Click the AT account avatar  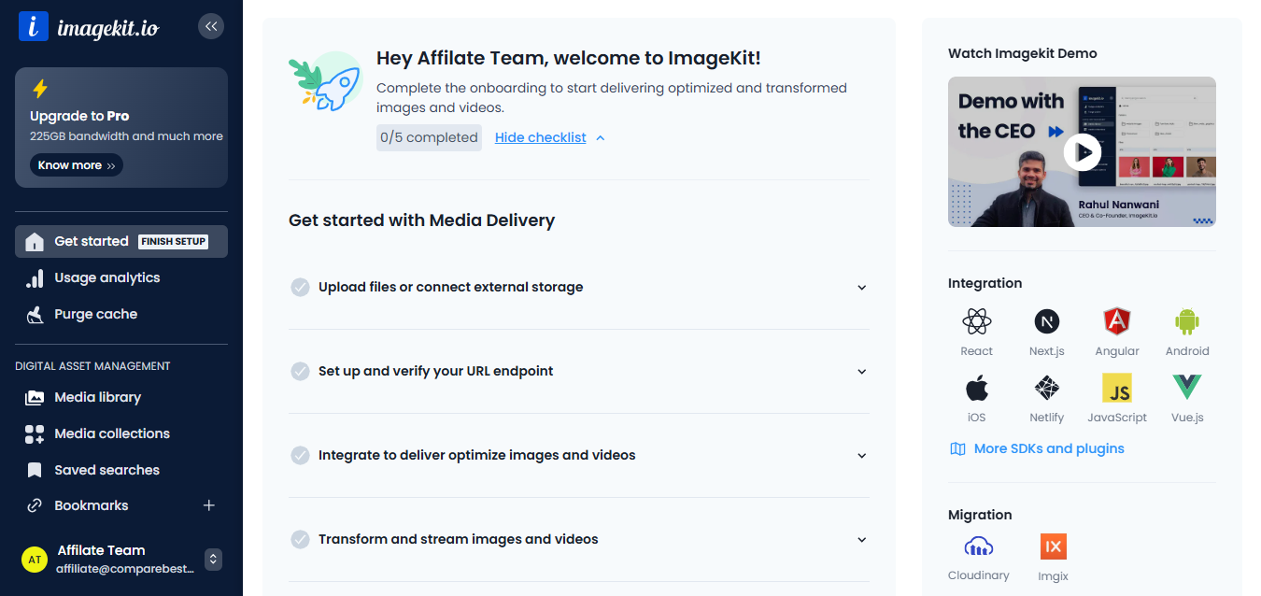click(x=35, y=560)
